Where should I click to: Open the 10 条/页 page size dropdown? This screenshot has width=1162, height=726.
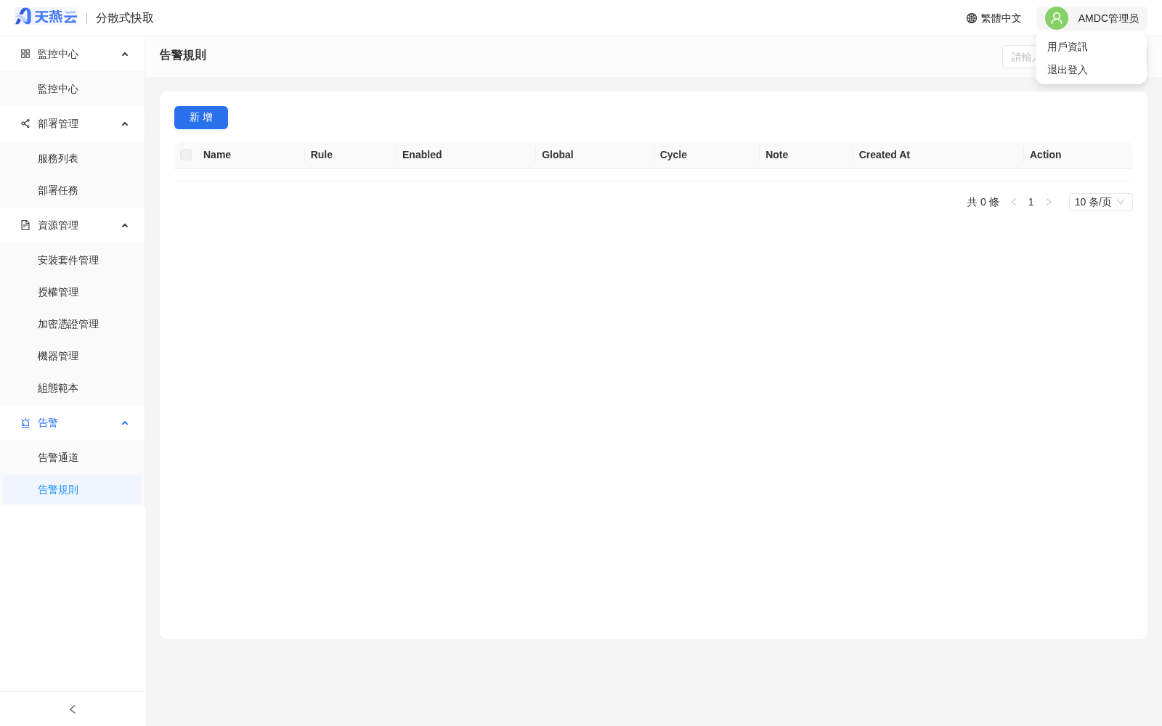pyautogui.click(x=1101, y=202)
